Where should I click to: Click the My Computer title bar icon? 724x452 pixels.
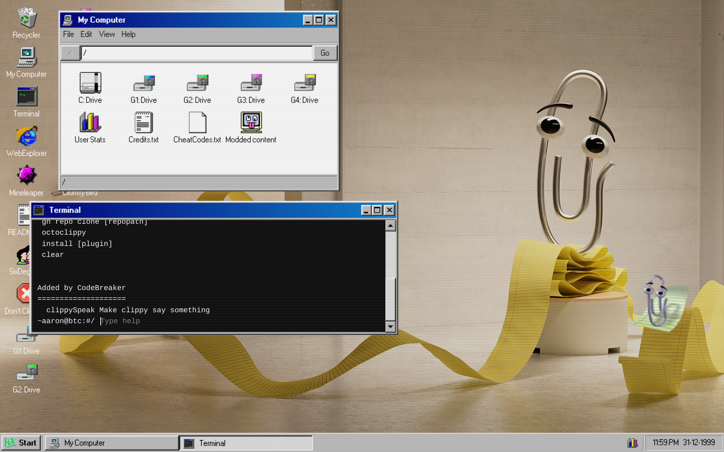[68, 20]
